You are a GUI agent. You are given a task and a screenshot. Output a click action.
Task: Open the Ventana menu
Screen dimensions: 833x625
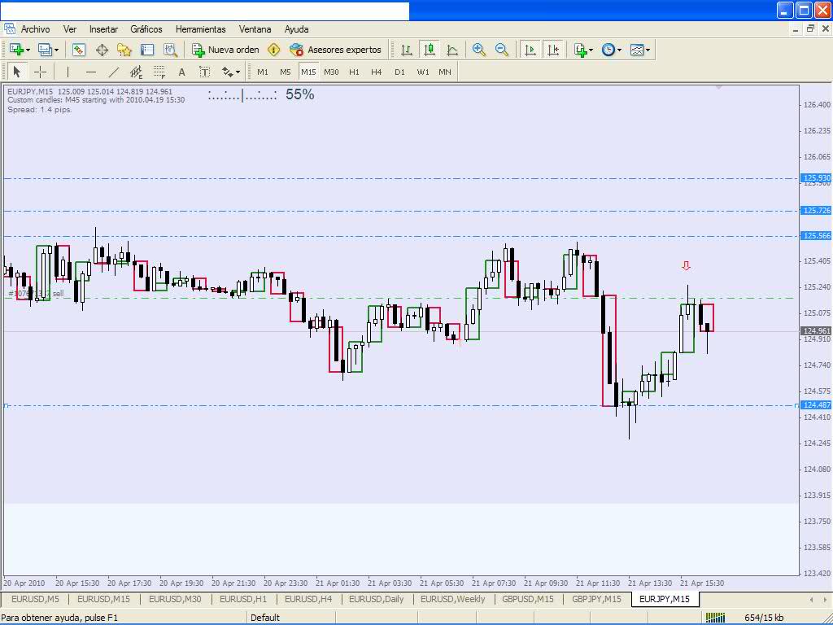pos(255,29)
